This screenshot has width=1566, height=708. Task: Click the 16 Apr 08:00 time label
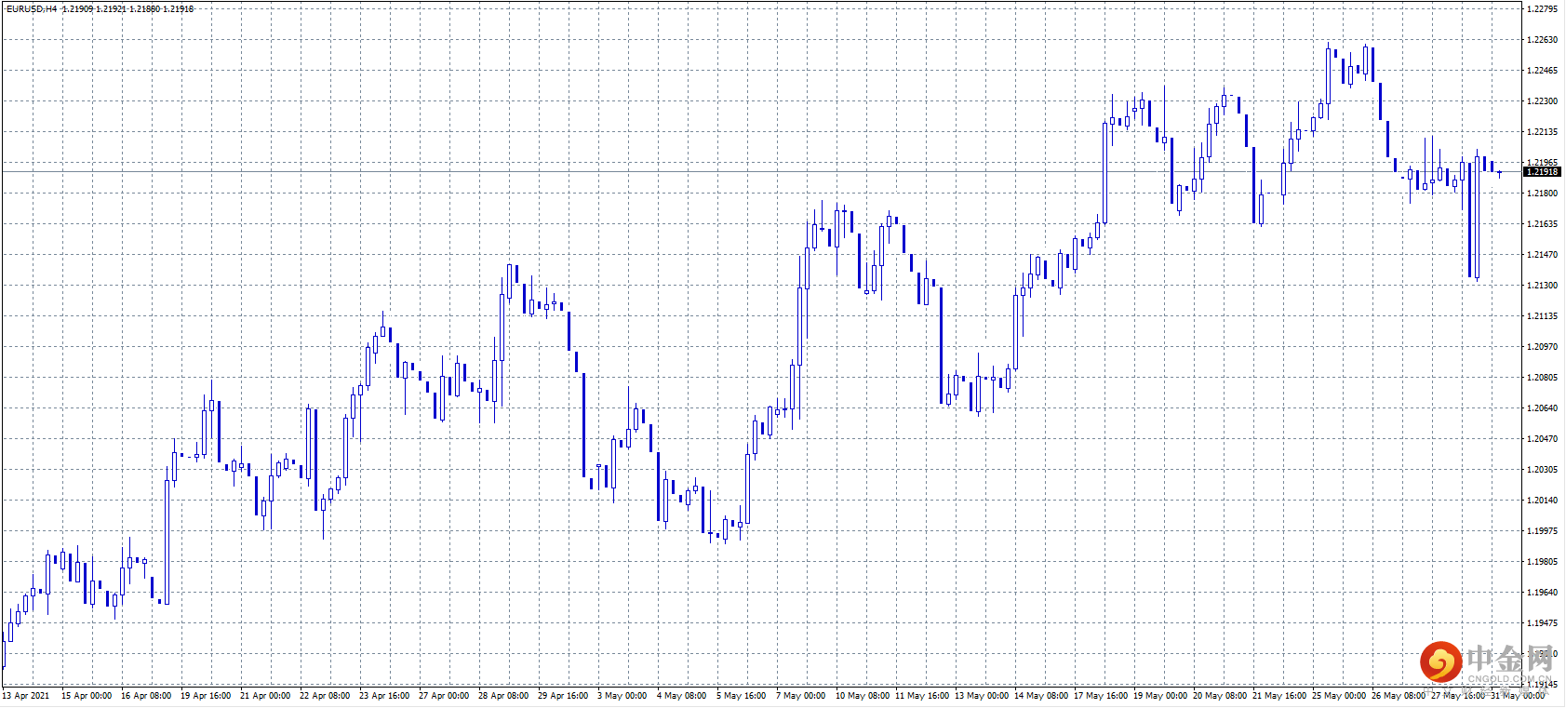click(146, 696)
